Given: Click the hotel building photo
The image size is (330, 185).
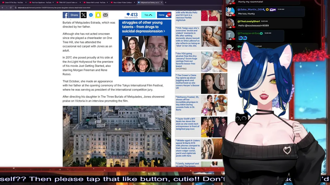Looking at the screenshot, I should [117, 136].
